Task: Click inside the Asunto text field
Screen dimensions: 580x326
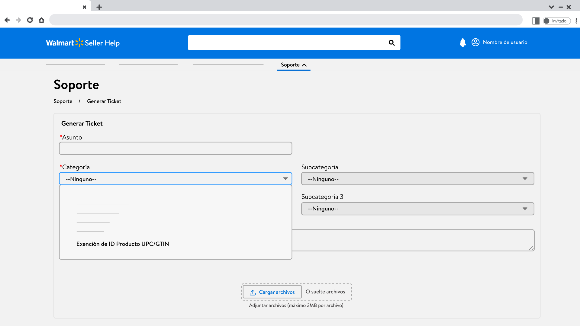Action: coord(175,149)
